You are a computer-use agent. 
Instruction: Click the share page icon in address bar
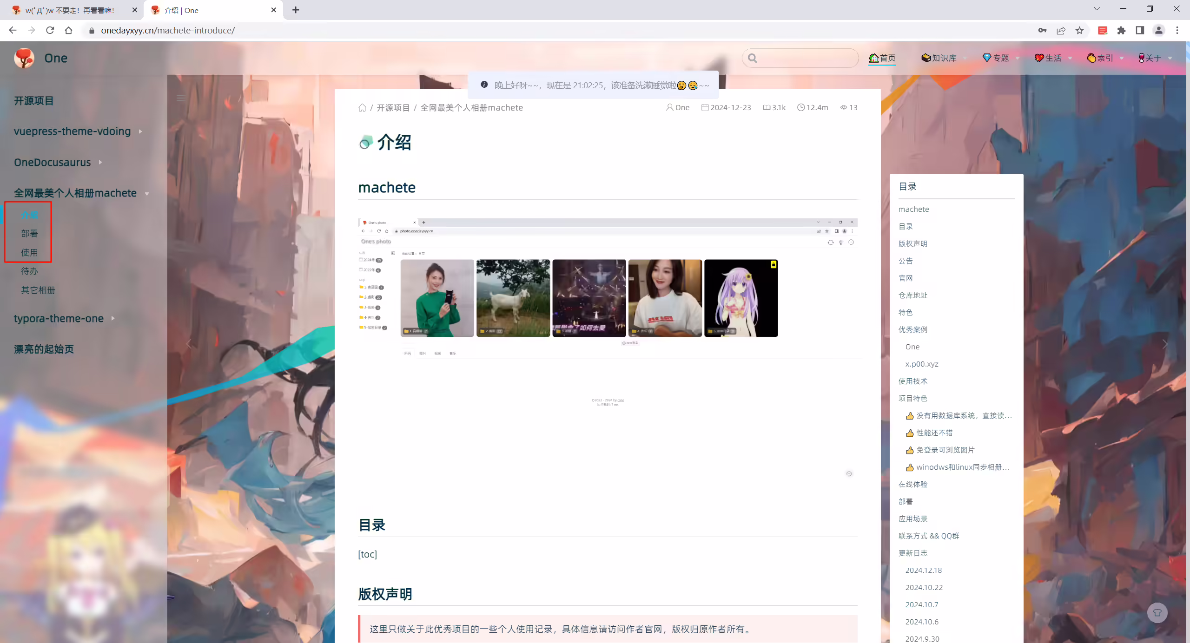[x=1061, y=30]
